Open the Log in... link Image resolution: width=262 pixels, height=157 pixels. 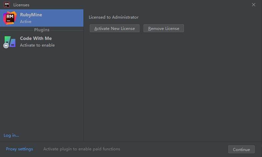click(11, 135)
